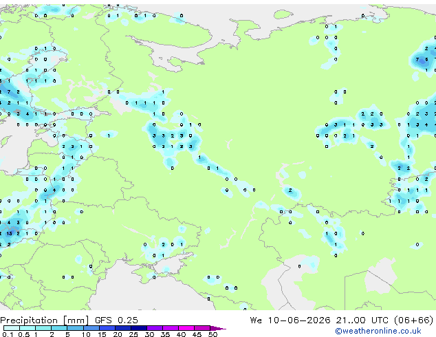Click the legend label '0.1'
Image resolution: width=436 pixels, height=337 pixels.
click(8, 334)
